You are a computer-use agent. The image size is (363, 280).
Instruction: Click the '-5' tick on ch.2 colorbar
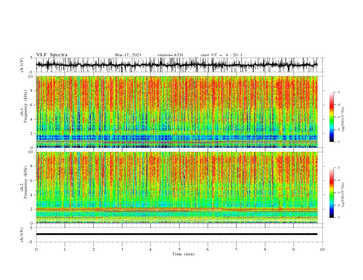tap(338, 193)
